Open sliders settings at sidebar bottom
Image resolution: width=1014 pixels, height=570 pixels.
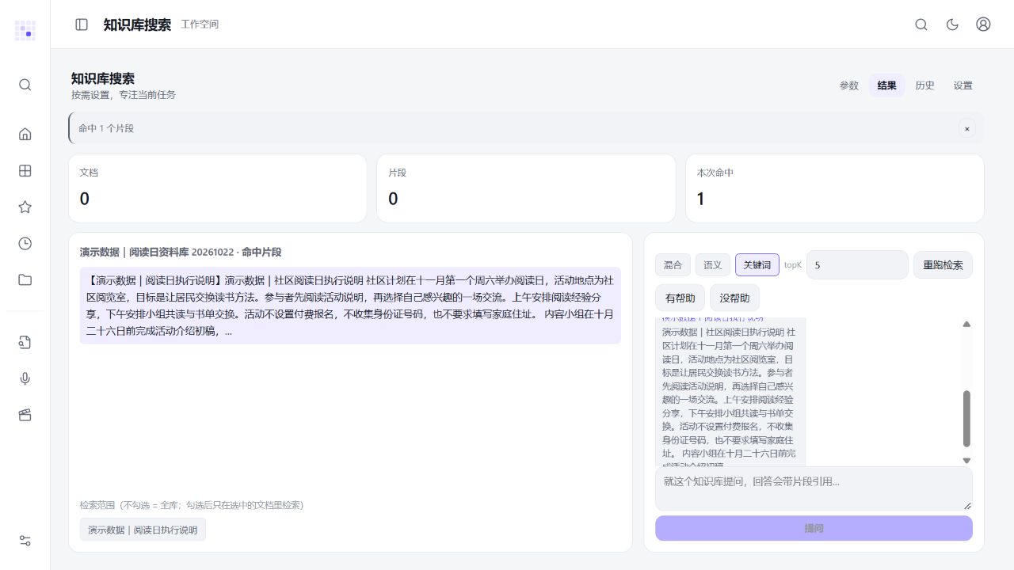pyautogui.click(x=25, y=541)
